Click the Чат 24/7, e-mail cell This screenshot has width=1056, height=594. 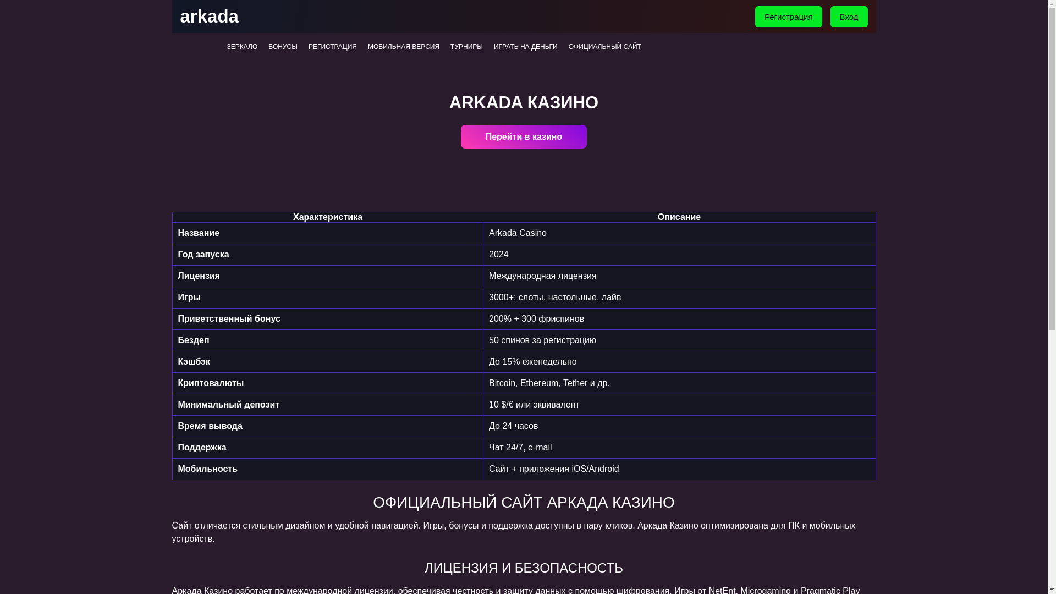point(679,448)
